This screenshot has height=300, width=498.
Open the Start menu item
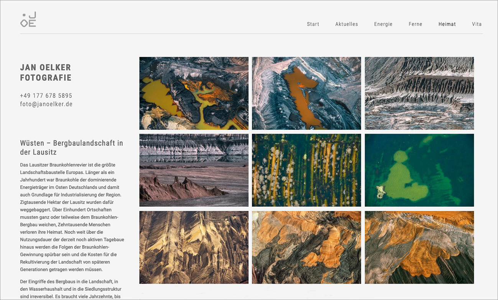coord(313,24)
